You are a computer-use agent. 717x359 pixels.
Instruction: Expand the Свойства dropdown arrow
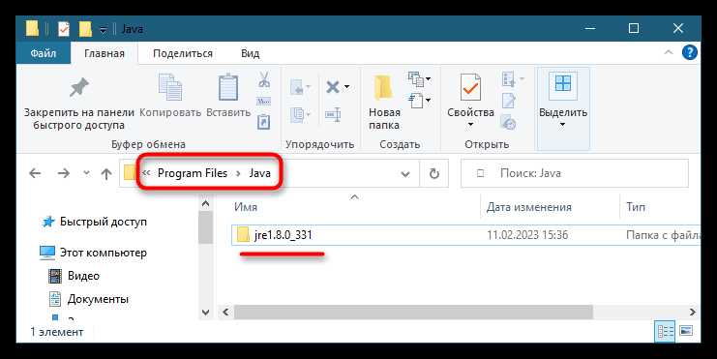(470, 125)
